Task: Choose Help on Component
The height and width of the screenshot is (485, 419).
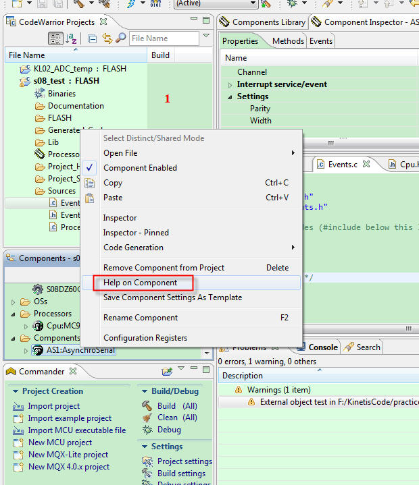Action: tap(191, 283)
